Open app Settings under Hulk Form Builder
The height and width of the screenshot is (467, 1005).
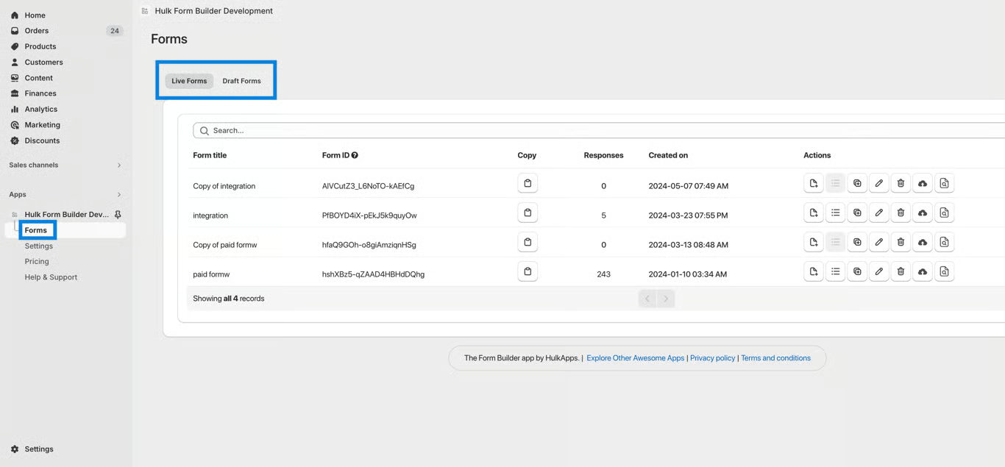tap(39, 246)
